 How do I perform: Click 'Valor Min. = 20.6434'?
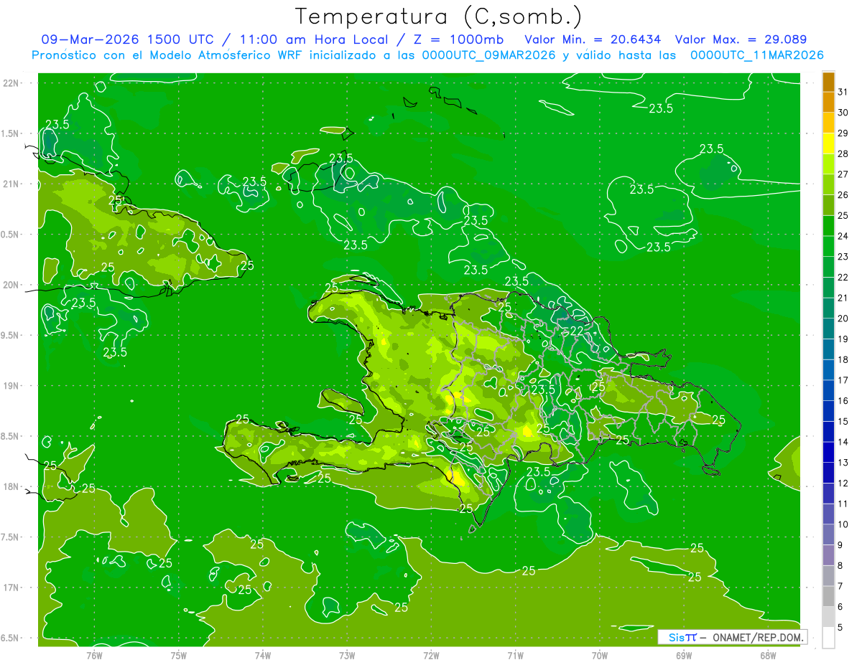(x=593, y=39)
